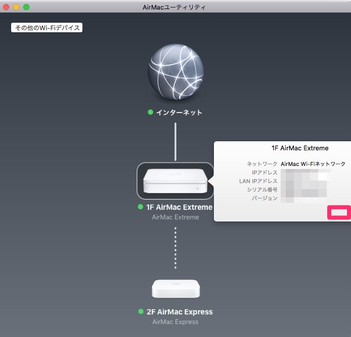The width and height of the screenshot is (351, 337).
Task: Click the AirMac Wi-Fiネットワーク value
Action: pyautogui.click(x=313, y=164)
